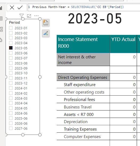The width and height of the screenshot is (140, 146).
Task: Click the YTD Actual column header
Action: coord(123,44)
